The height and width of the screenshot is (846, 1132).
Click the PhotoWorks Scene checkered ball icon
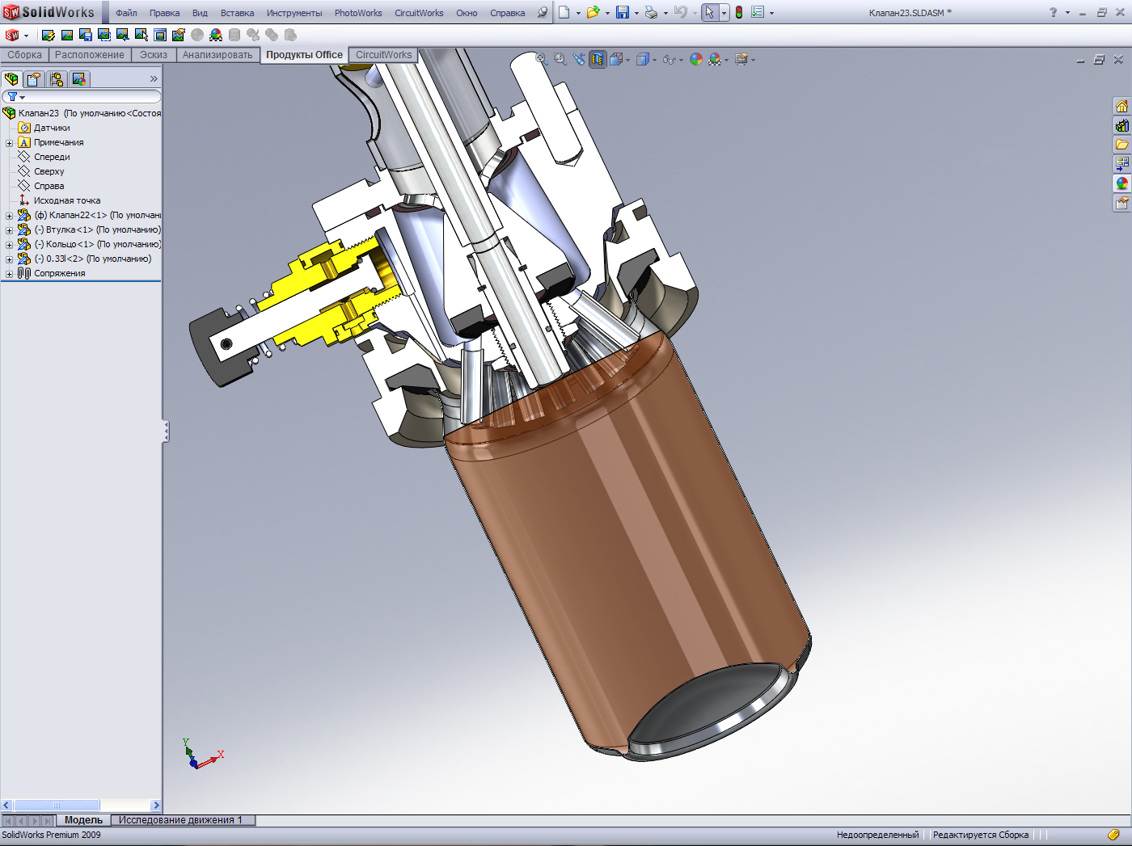pos(216,35)
